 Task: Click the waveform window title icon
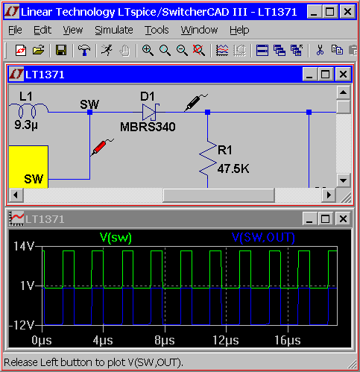pyautogui.click(x=16, y=218)
